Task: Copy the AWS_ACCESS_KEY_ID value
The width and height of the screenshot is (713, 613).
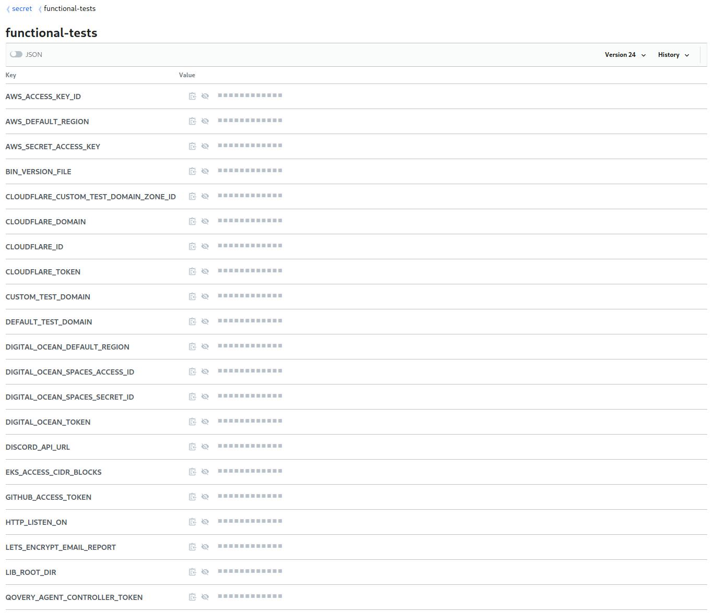Action: (x=192, y=96)
